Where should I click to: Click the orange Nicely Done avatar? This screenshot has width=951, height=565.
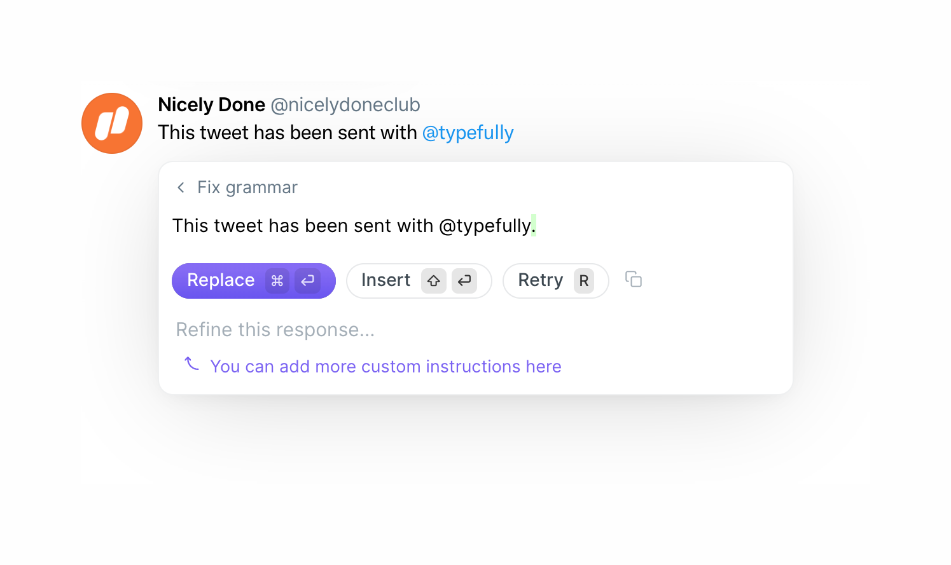(x=112, y=123)
